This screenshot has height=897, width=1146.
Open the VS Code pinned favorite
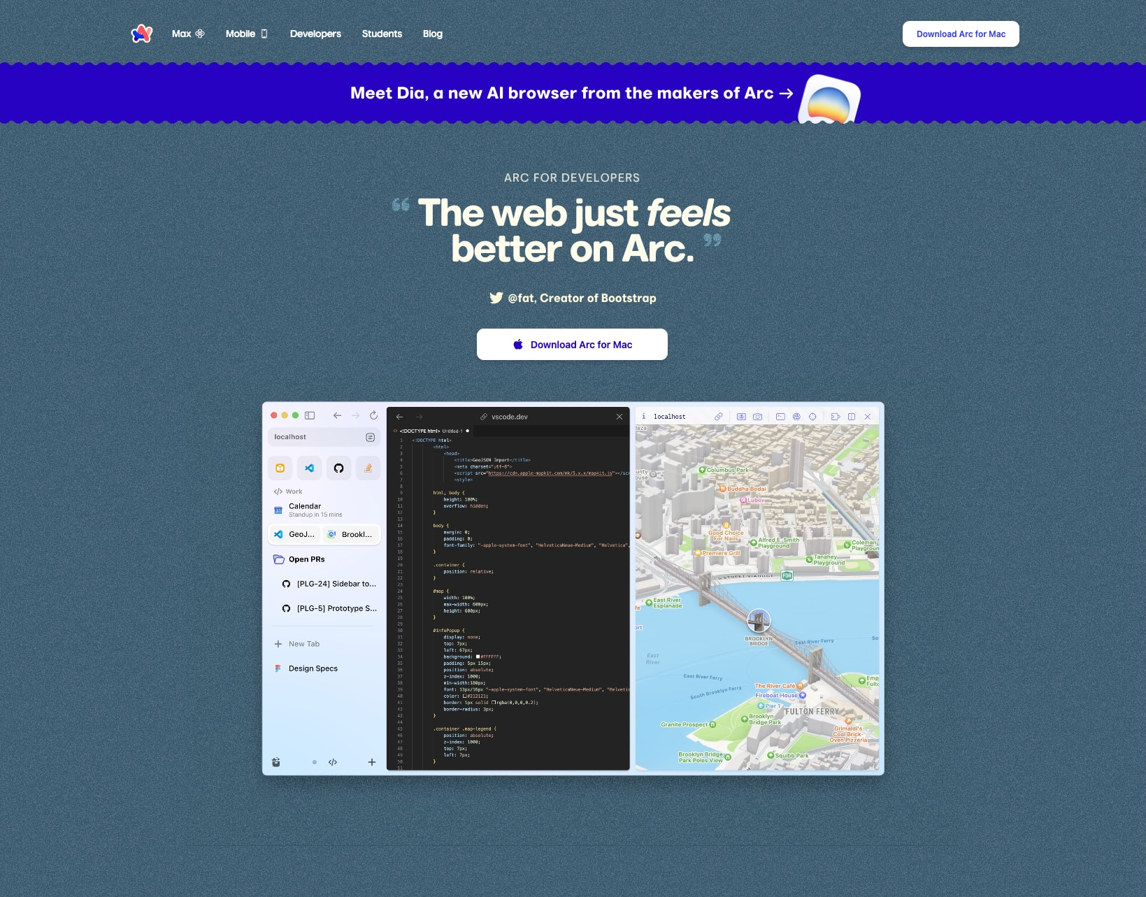point(310,468)
